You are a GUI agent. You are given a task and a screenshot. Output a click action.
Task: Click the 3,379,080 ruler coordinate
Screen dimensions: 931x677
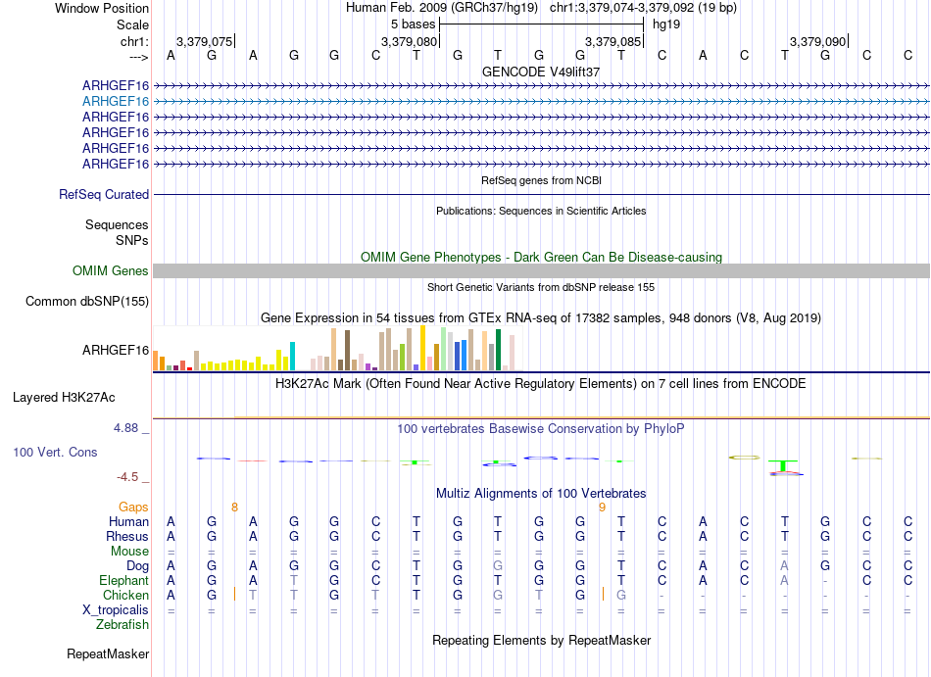coord(409,41)
